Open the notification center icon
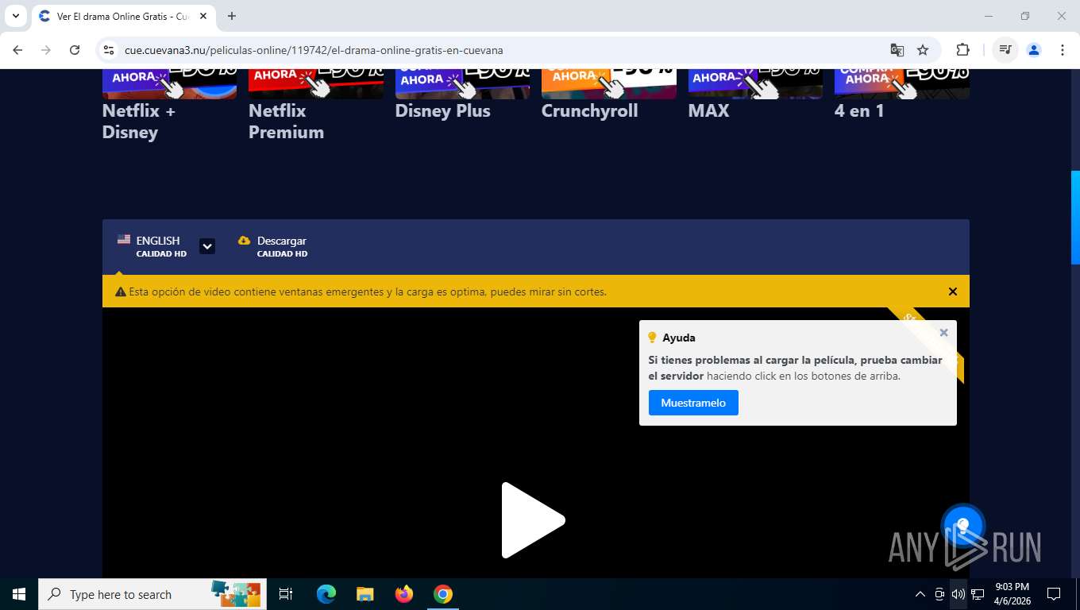Image resolution: width=1080 pixels, height=610 pixels. click(1054, 594)
